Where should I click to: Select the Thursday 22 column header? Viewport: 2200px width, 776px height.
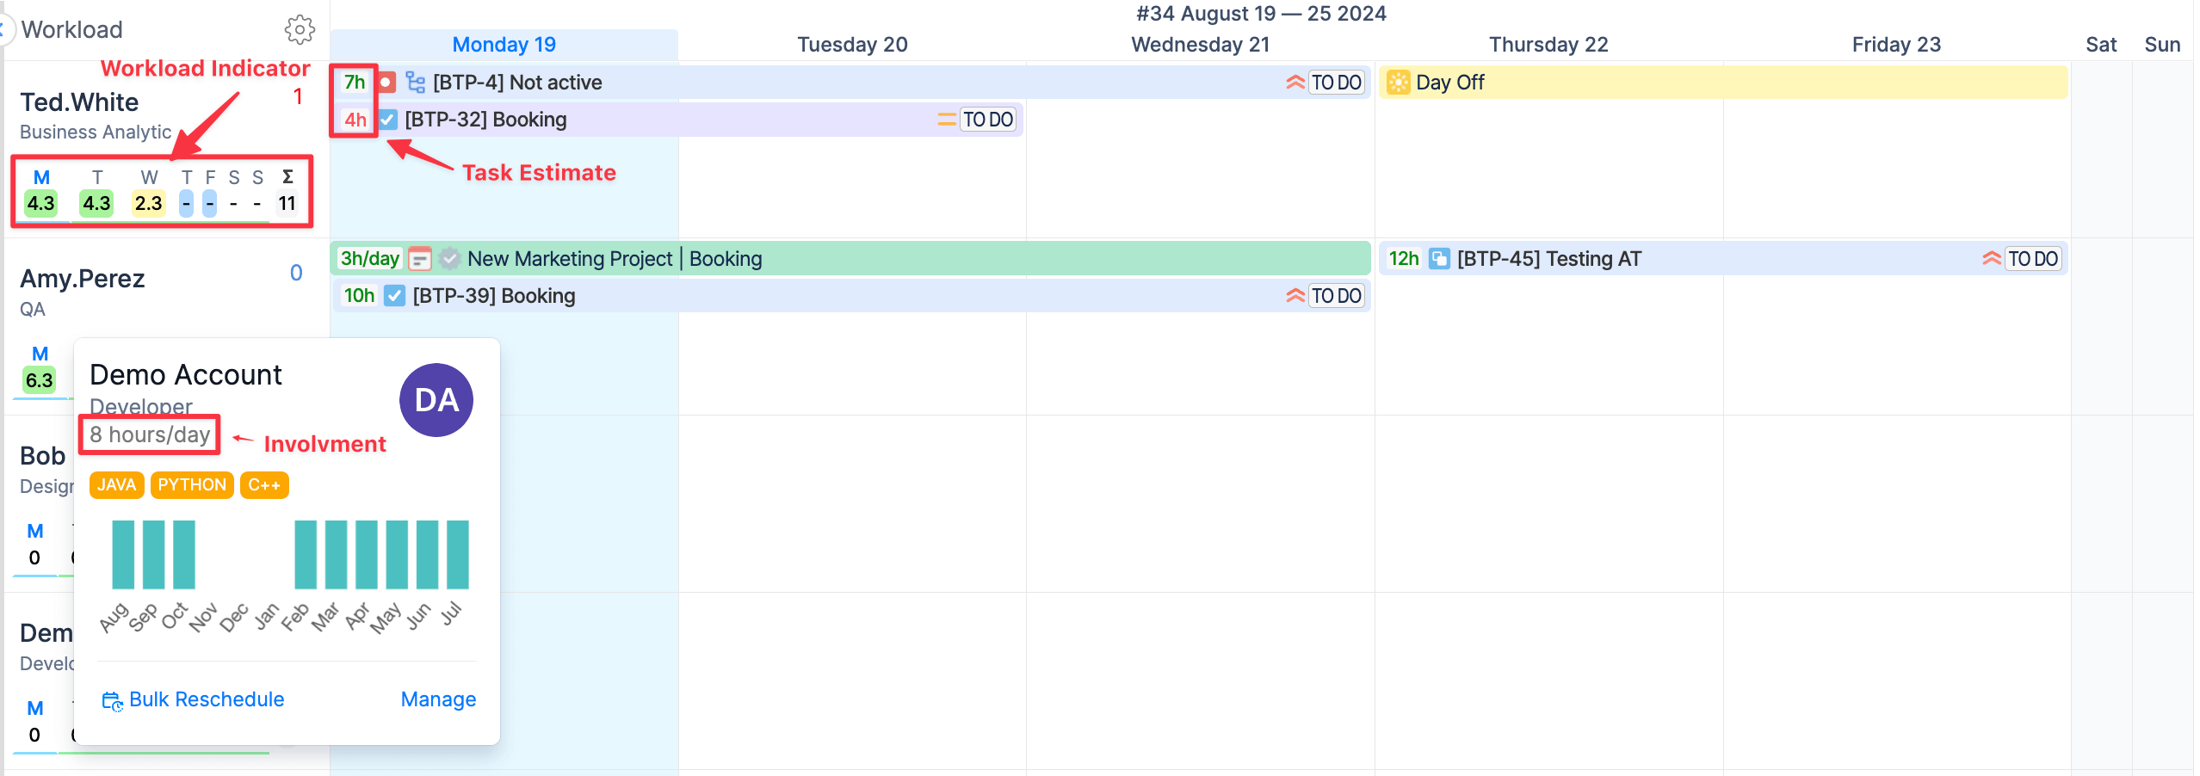point(1548,45)
